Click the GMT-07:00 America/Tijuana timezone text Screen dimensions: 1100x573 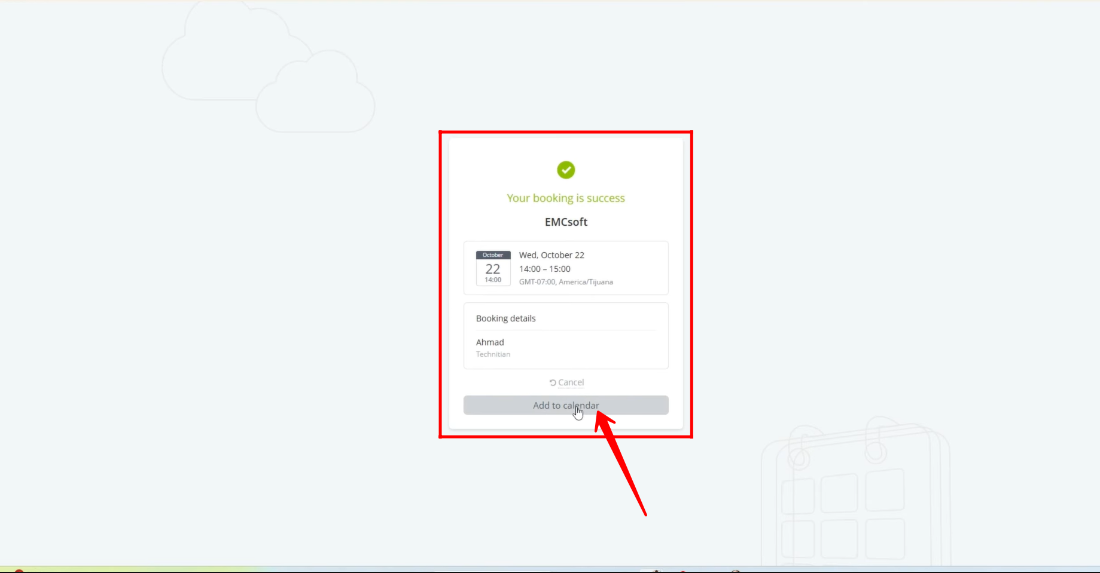[566, 282]
